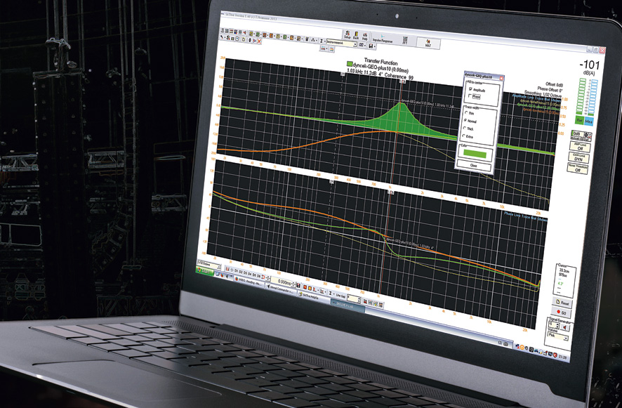Expand the sigma icon dropdown arrow in top toolbar

(324, 41)
